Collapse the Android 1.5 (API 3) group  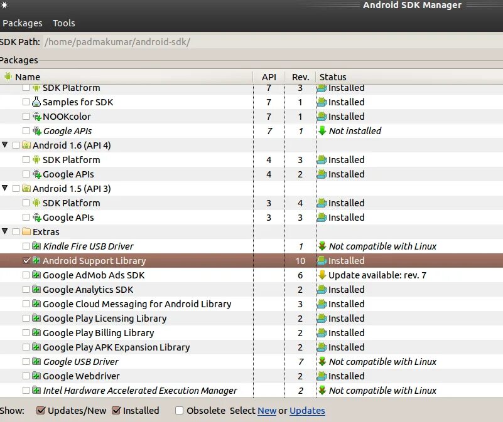point(5,188)
